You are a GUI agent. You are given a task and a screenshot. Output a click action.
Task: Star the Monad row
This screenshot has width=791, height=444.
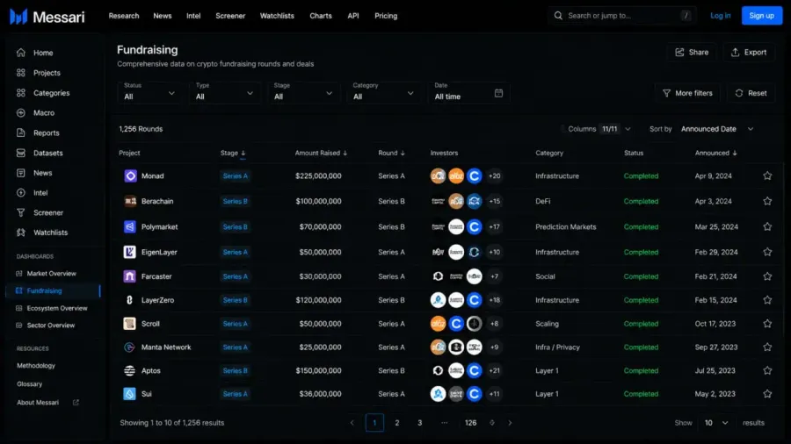pos(767,175)
